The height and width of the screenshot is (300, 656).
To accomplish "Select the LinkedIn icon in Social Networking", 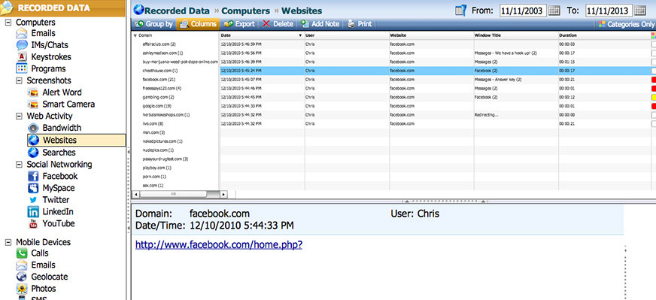I will (33, 212).
